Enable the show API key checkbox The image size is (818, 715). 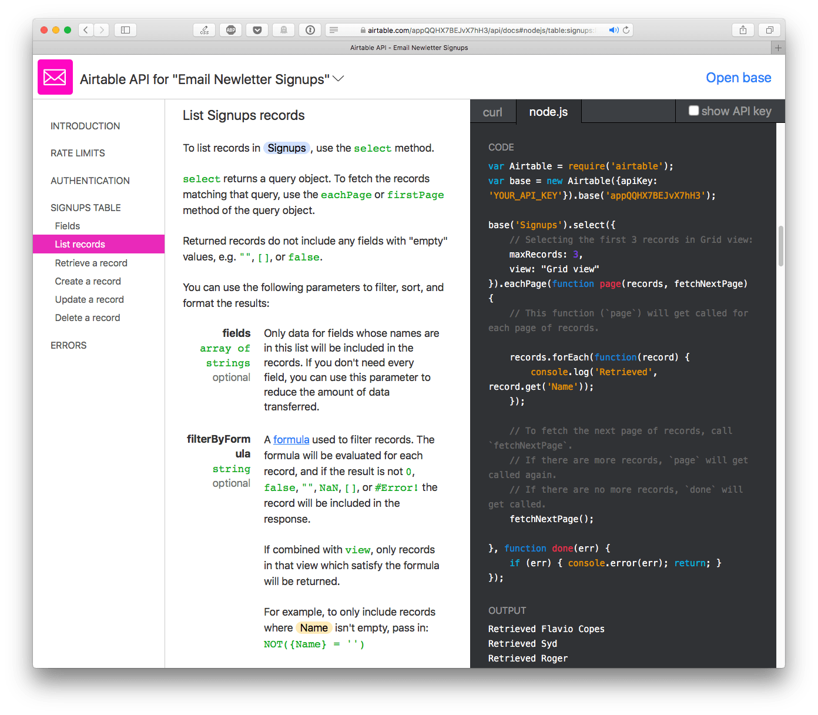click(x=693, y=111)
